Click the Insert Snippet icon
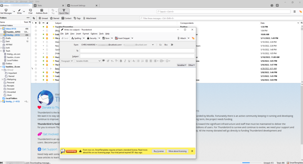Viewport: 303px width, 164px height. coord(116,38)
